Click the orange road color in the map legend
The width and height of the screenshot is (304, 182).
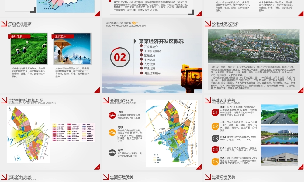[x=154, y=157]
